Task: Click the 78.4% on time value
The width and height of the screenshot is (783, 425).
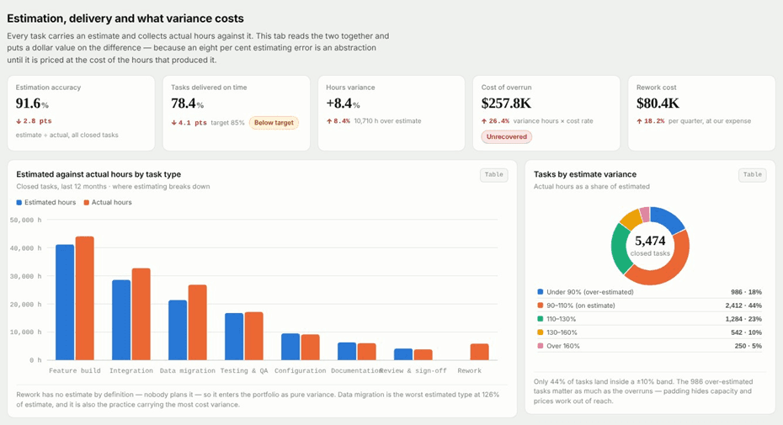Action: (x=187, y=104)
